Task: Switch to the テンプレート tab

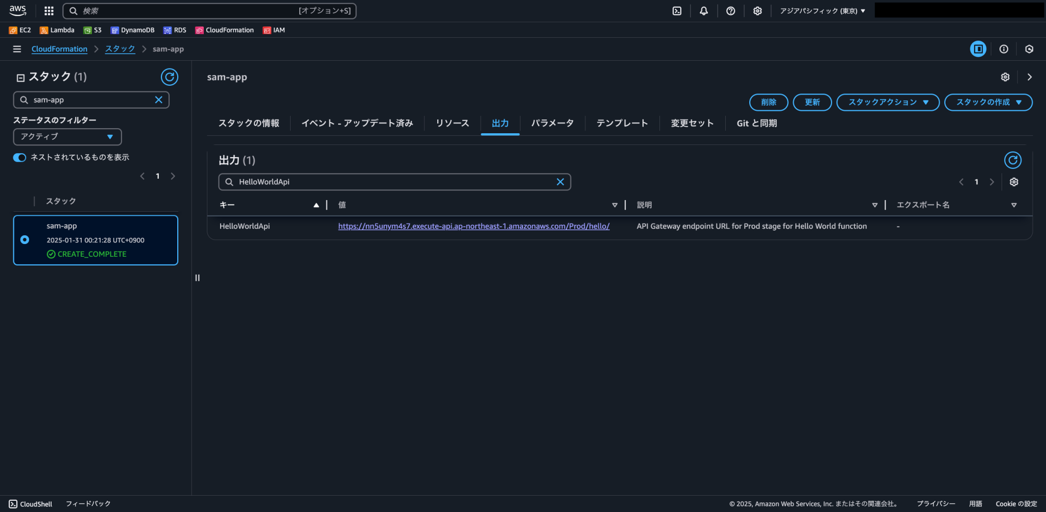Action: 622,123
